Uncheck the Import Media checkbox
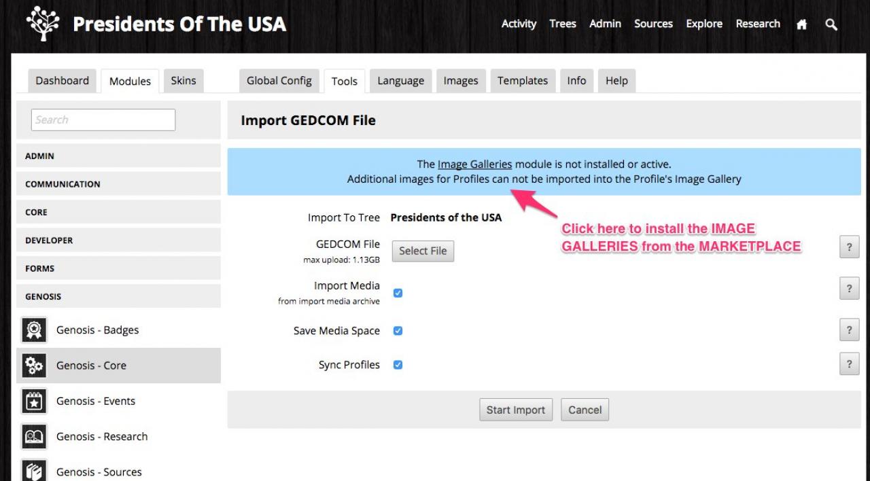This screenshot has height=481, width=870. (x=398, y=293)
